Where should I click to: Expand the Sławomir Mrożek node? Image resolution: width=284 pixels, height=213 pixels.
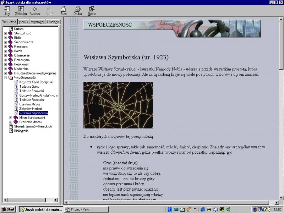point(11,122)
